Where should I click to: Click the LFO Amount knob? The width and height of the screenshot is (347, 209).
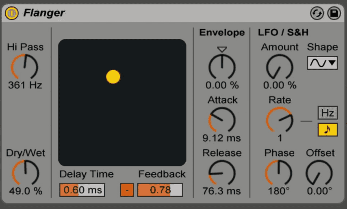280,67
